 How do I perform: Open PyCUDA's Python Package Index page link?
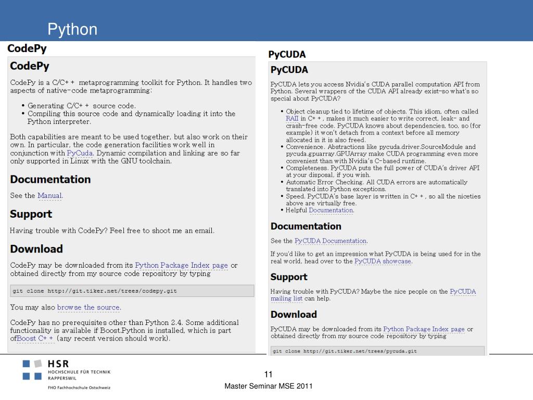[424, 329]
